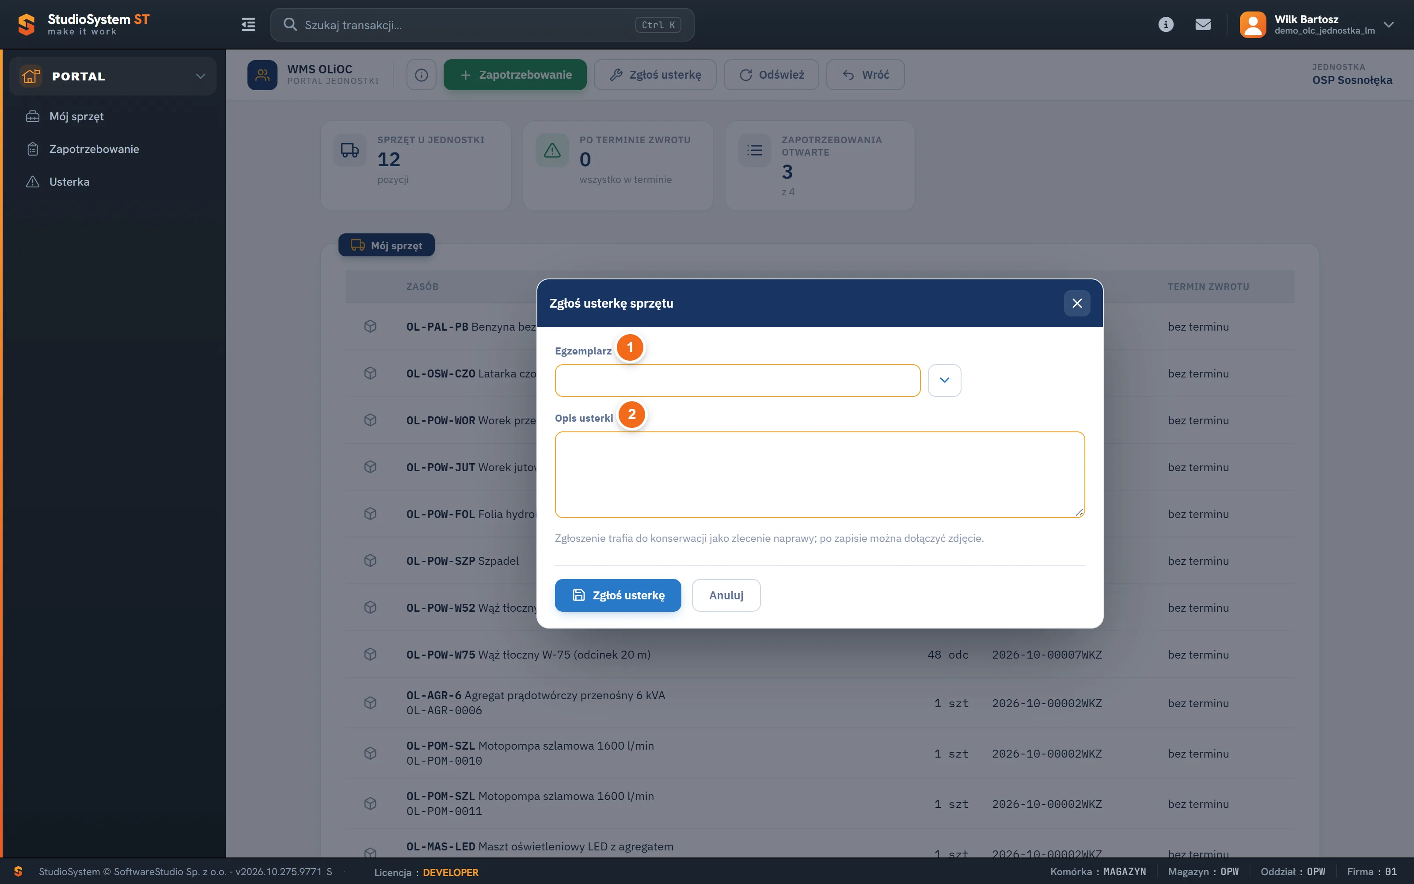The image size is (1414, 884).
Task: Click into the Opis usterki text area
Action: [x=820, y=475]
